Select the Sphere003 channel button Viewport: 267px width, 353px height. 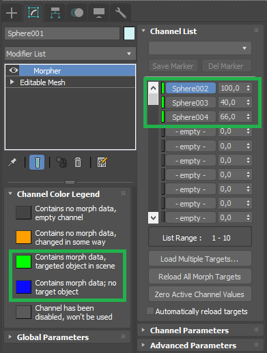coord(191,103)
